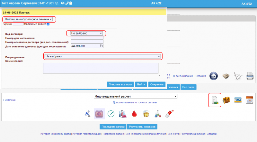Image resolution: width=257 pixels, height=142 pixels.
Task: Select the red blood drop icon
Action: coord(134,114)
